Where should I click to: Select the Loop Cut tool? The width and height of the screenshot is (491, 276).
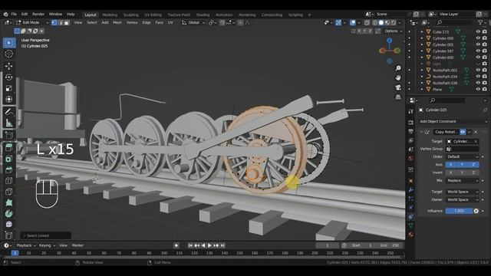coord(8,181)
